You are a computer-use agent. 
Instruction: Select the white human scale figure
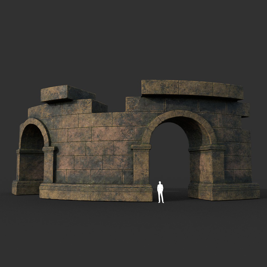point(160,192)
